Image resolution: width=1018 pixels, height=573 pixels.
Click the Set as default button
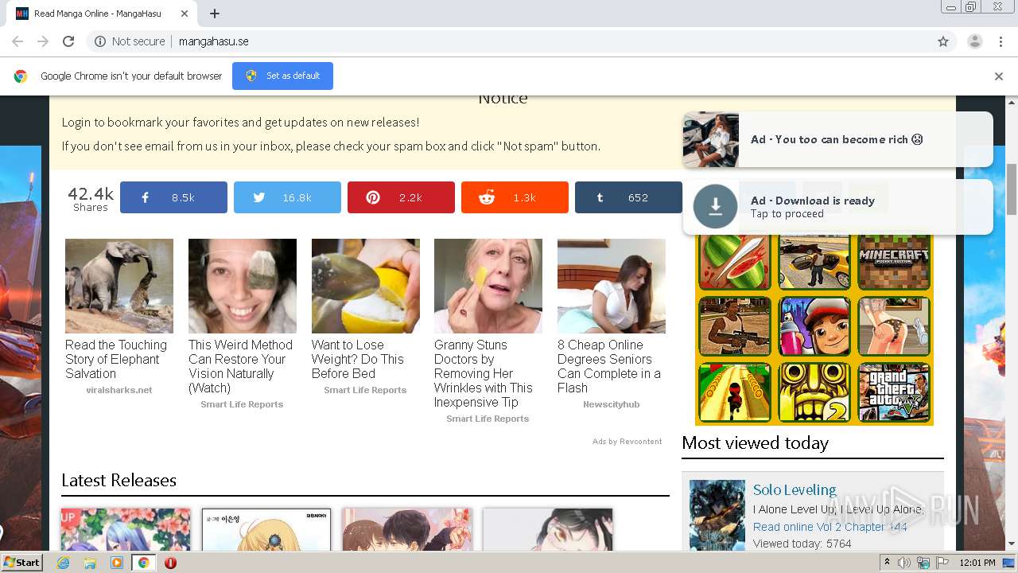pyautogui.click(x=282, y=76)
